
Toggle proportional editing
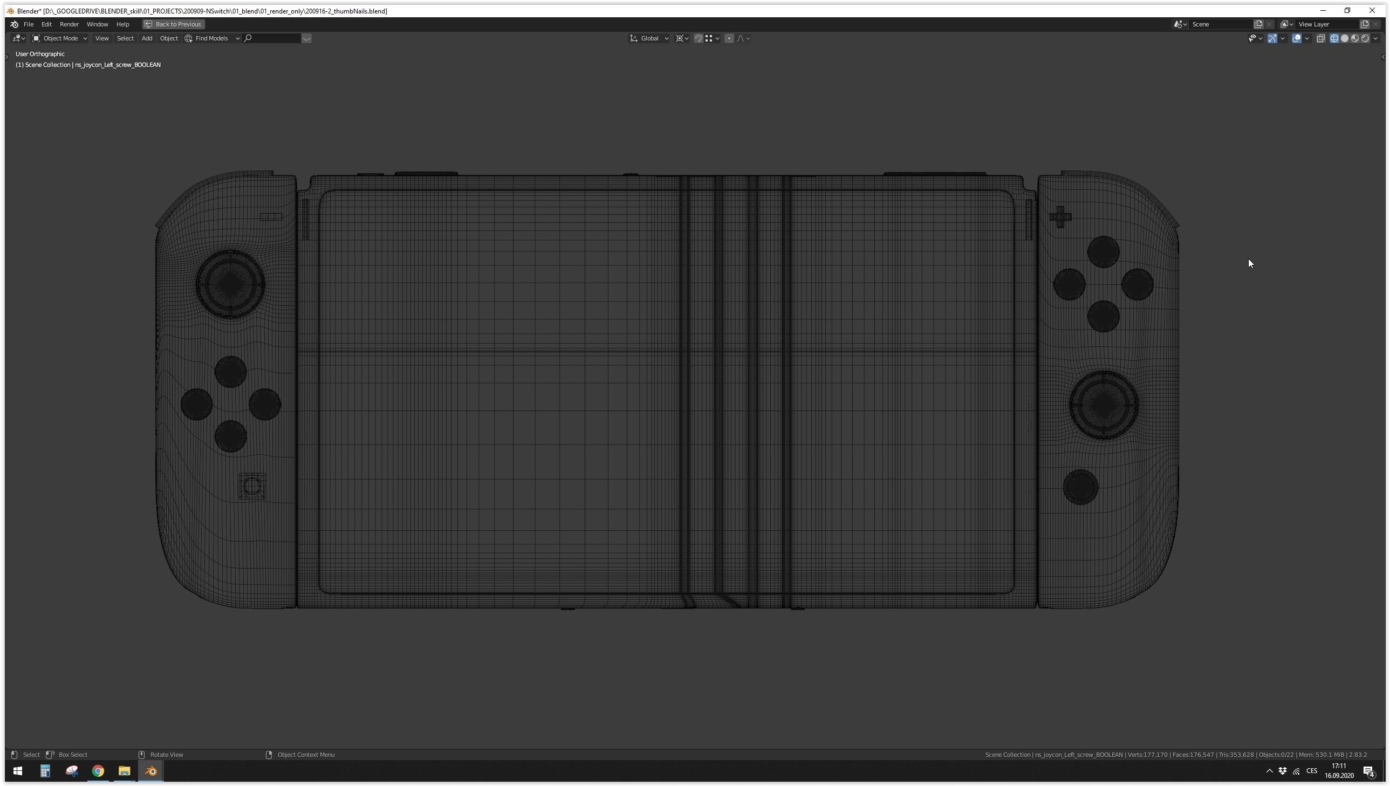[730, 38]
